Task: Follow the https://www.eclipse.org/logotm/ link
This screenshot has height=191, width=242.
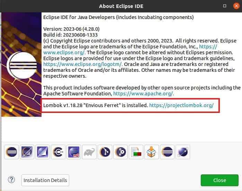Action: click(x=82, y=64)
